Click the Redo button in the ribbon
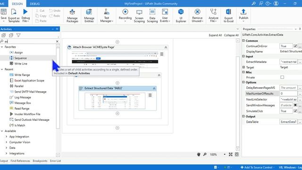Viewport: 302px width, 170px height. tap(55, 16)
